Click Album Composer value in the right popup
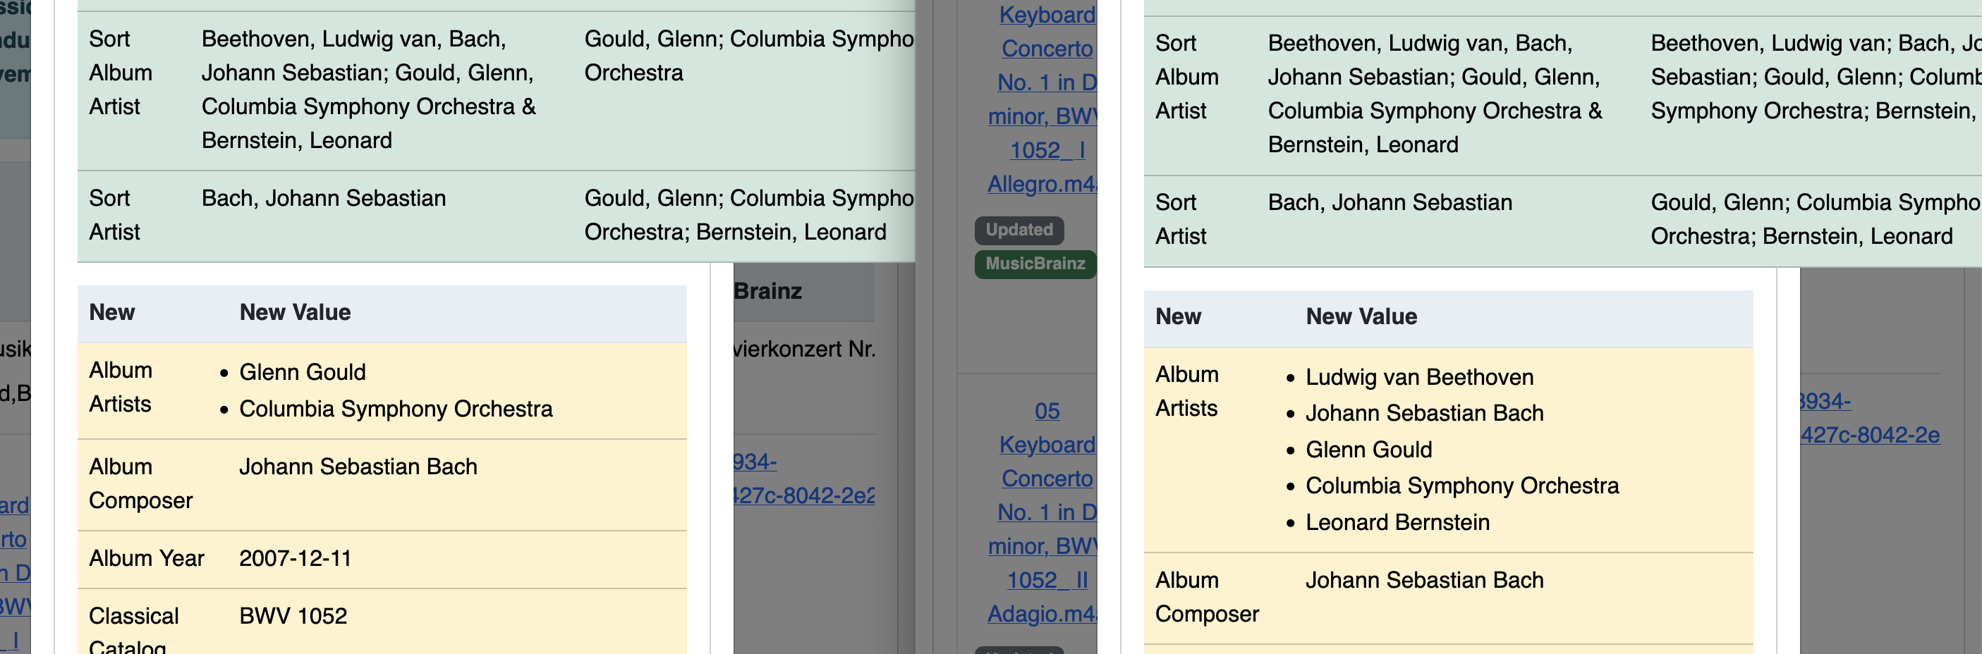Viewport: 1982px width, 654px height. (1424, 579)
